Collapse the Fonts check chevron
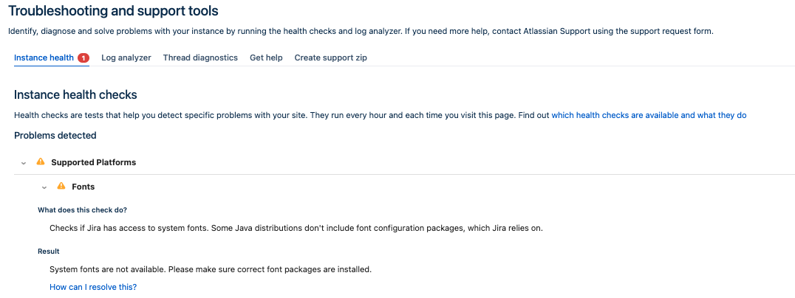795x298 pixels. pyautogui.click(x=44, y=187)
